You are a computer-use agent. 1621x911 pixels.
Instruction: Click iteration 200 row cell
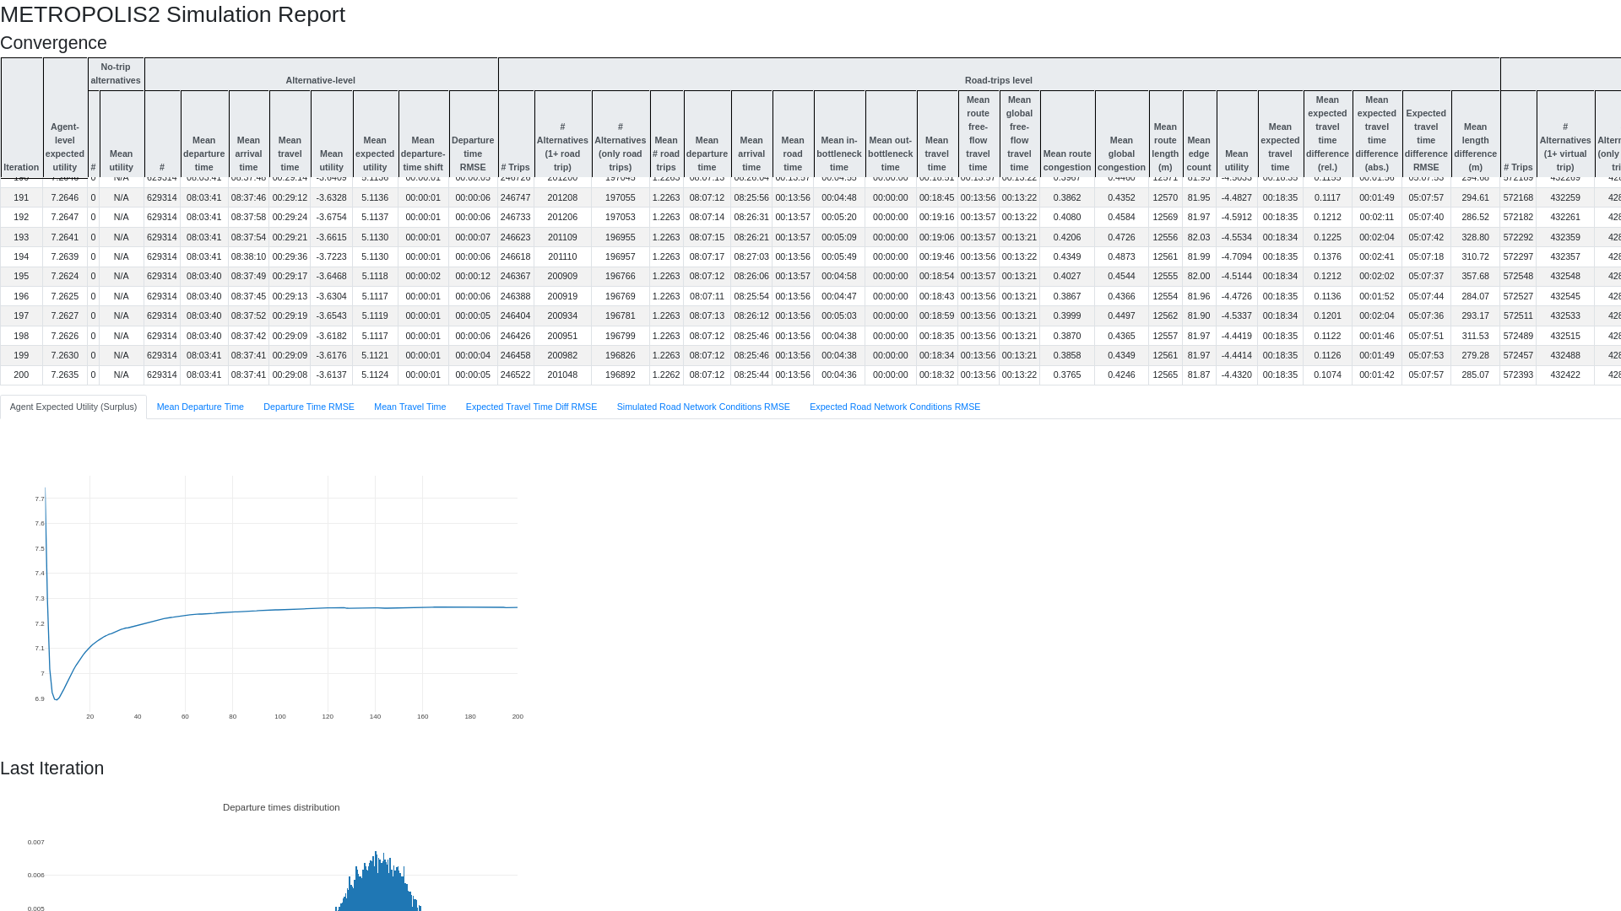coord(21,375)
